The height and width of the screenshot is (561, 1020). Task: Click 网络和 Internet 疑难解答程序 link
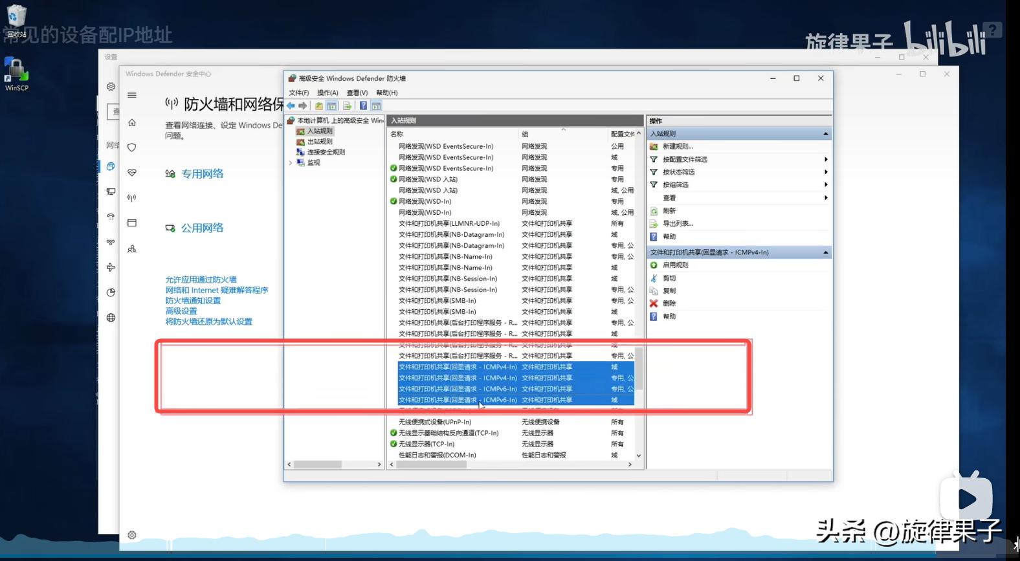(216, 290)
